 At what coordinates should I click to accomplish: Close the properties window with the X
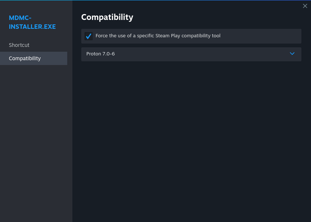point(305,6)
